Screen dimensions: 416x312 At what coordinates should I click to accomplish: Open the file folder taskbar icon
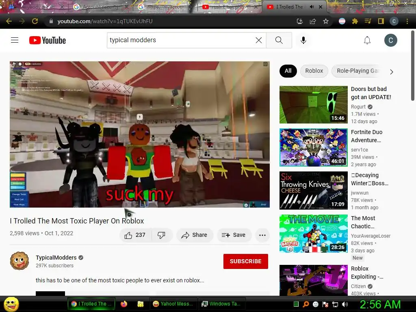click(140, 304)
